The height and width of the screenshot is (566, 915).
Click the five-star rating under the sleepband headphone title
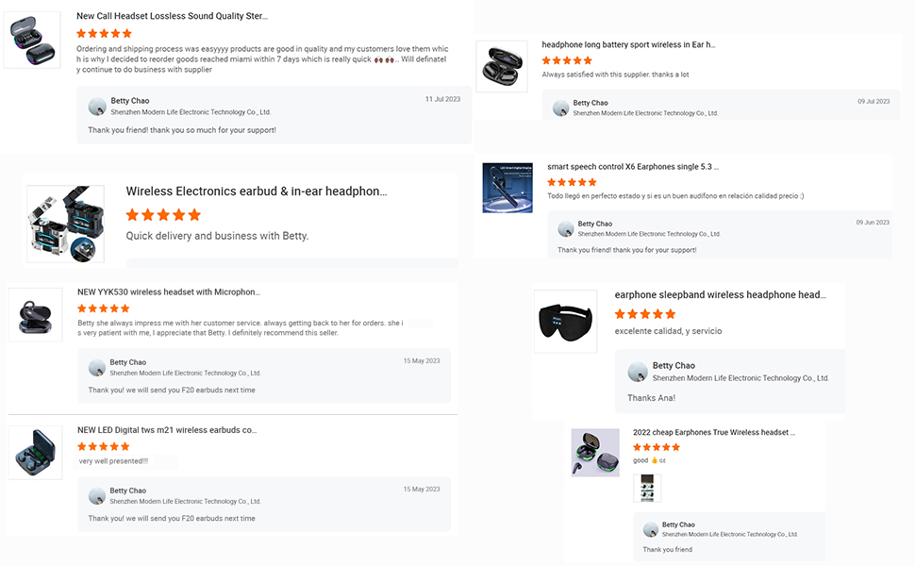click(x=645, y=314)
